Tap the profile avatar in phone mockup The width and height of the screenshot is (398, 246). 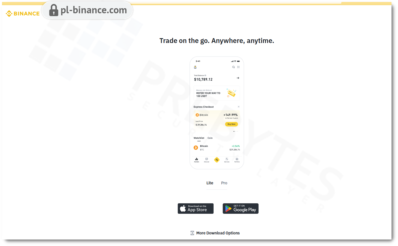(x=195, y=67)
